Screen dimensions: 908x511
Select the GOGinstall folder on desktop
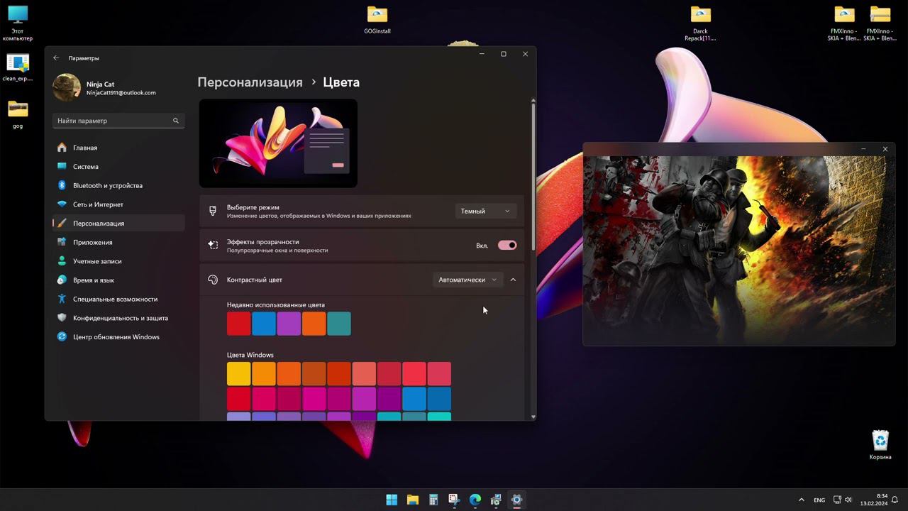point(377,20)
